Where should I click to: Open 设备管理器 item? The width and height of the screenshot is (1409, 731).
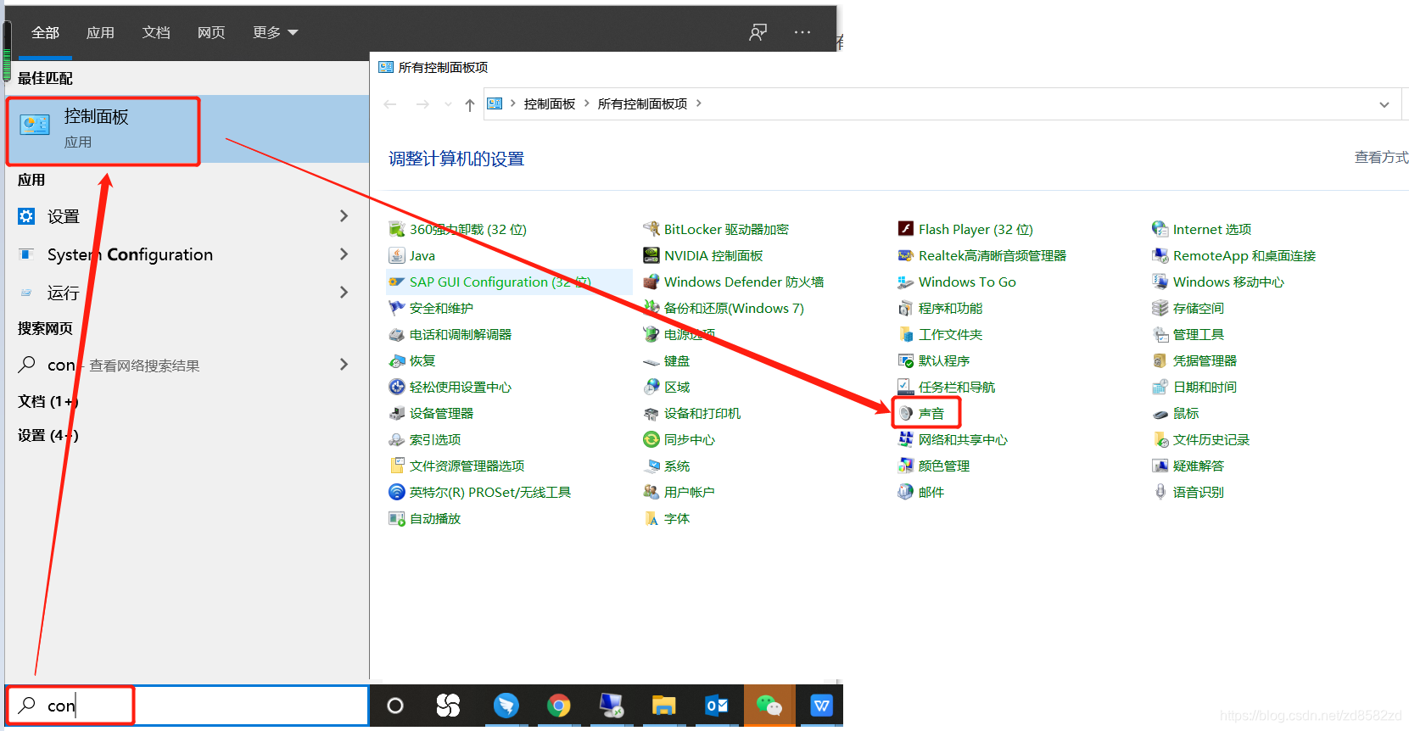[x=431, y=414]
